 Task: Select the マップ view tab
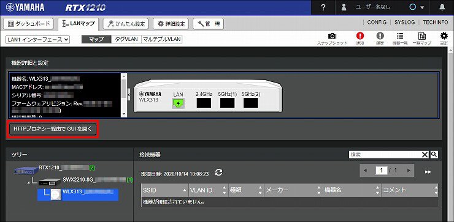coord(96,40)
